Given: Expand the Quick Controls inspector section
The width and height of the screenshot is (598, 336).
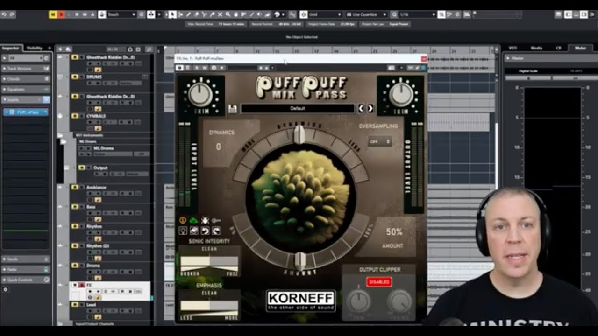Looking at the screenshot, I should [x=26, y=280].
